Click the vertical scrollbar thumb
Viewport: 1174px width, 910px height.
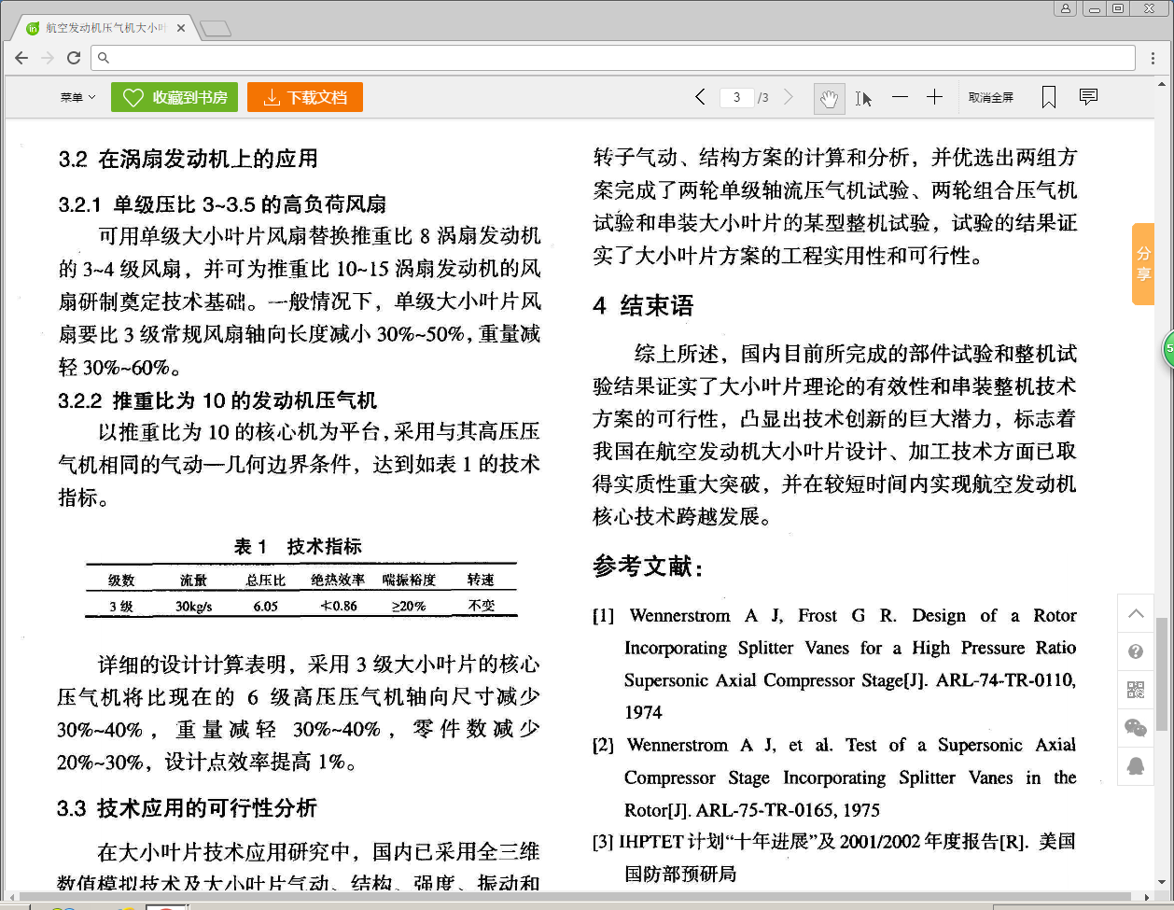click(1162, 674)
